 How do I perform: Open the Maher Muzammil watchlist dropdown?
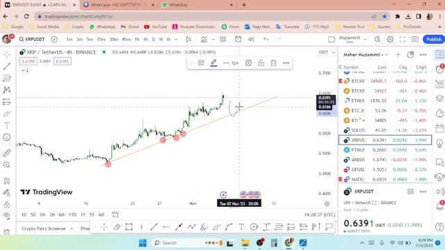[366, 54]
